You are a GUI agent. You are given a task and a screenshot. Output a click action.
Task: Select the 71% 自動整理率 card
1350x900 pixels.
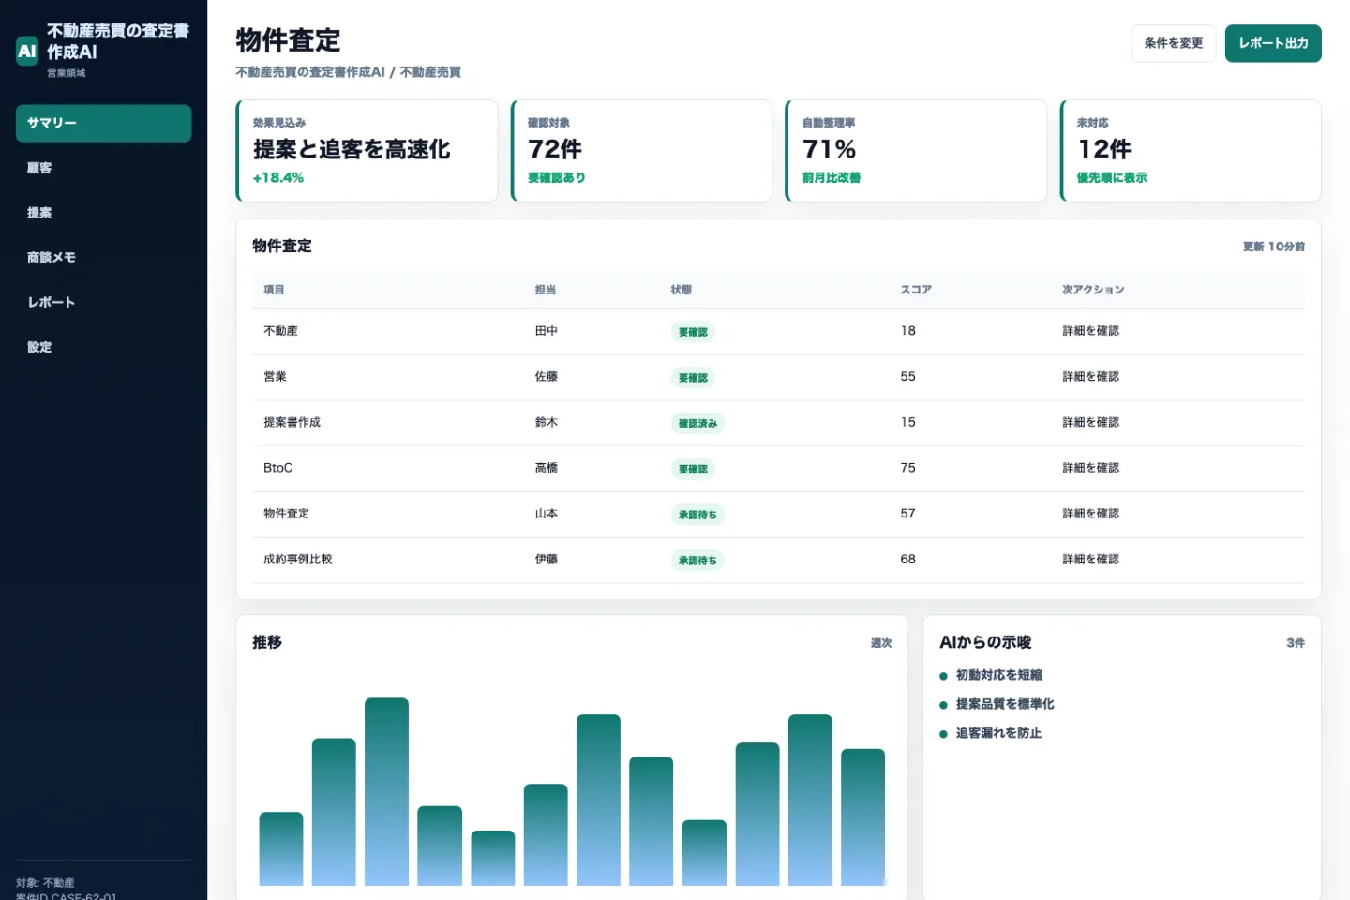(x=916, y=150)
